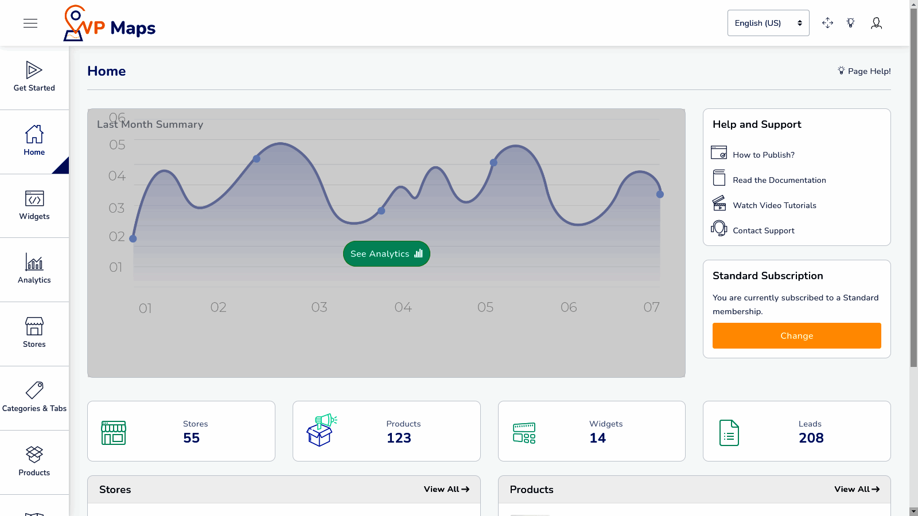Open Watch Video Tutorials
The image size is (918, 516).
pyautogui.click(x=774, y=205)
